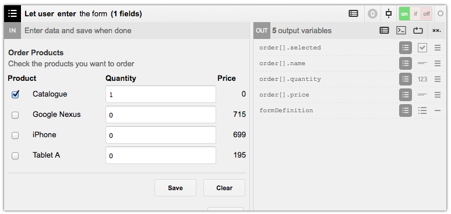Tick the iPhone product checkbox
Image resolution: width=451 pixels, height=214 pixels.
point(15,135)
